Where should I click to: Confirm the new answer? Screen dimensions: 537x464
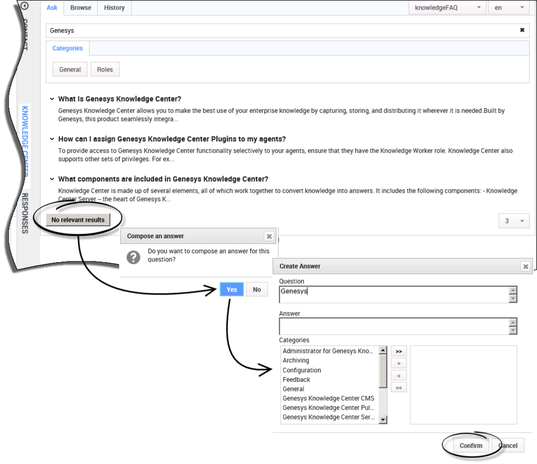tap(471, 446)
